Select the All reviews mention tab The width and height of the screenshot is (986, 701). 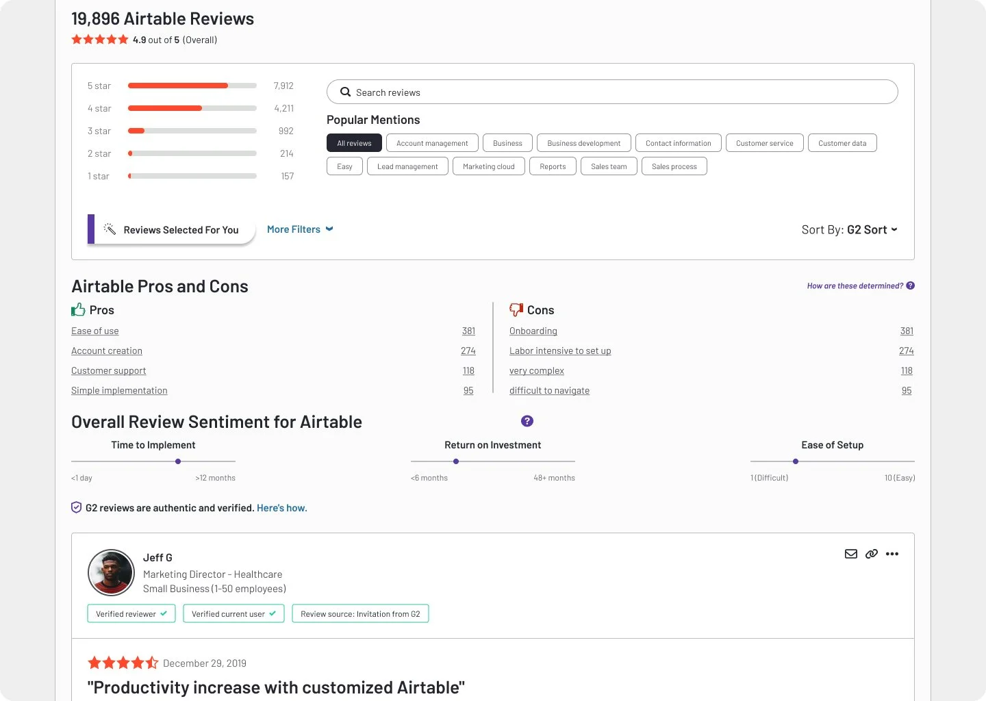click(354, 143)
